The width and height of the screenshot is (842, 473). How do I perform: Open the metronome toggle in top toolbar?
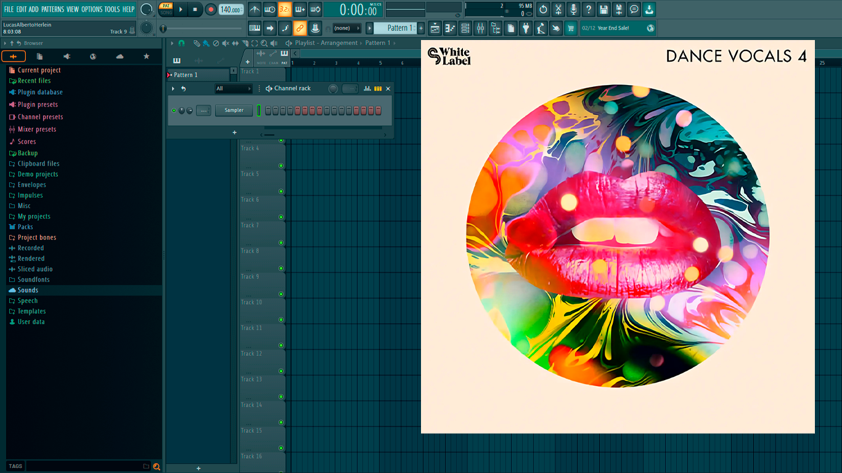tap(255, 9)
